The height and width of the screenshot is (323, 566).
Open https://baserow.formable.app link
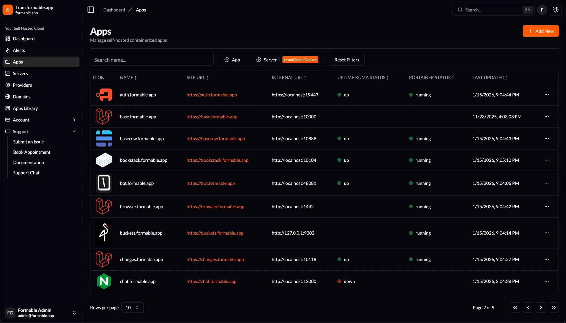(216, 139)
